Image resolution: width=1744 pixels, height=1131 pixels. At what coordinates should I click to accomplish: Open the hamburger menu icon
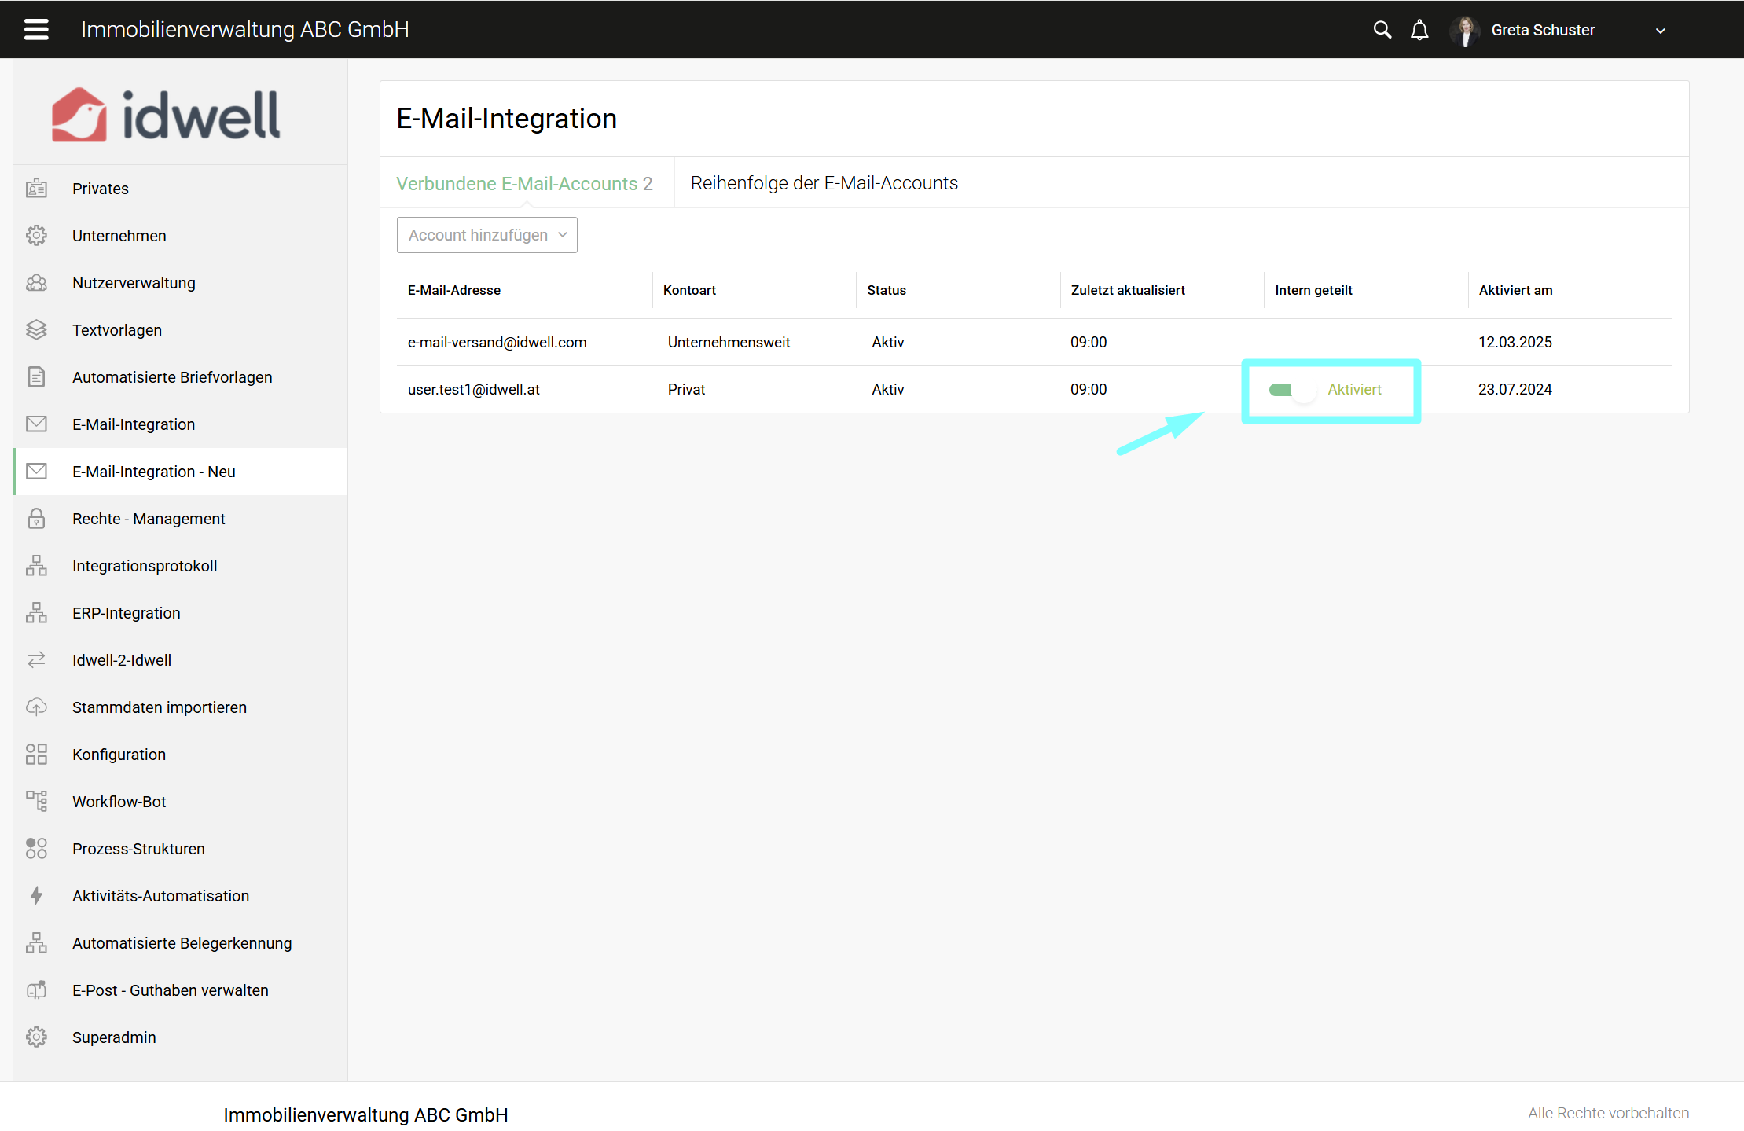point(36,30)
